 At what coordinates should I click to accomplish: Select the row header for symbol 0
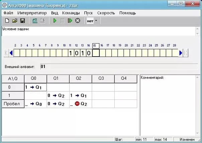click(x=13, y=87)
